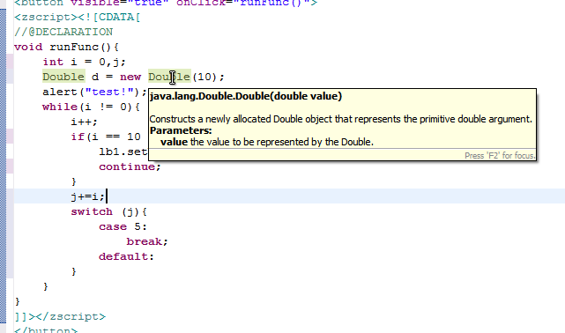
Task: Click the "Constructs a newly allocated Double" description
Action: tap(340, 119)
